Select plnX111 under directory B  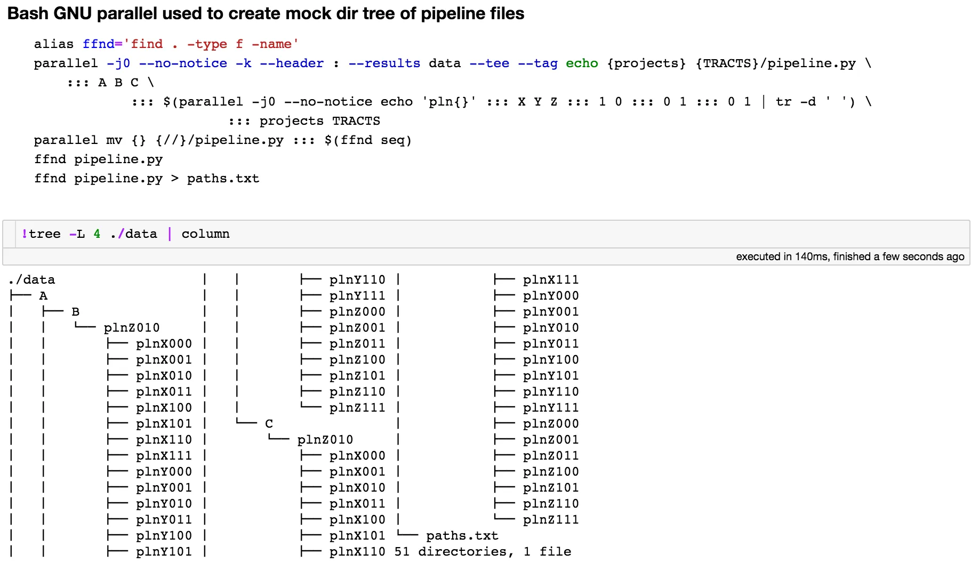click(164, 456)
